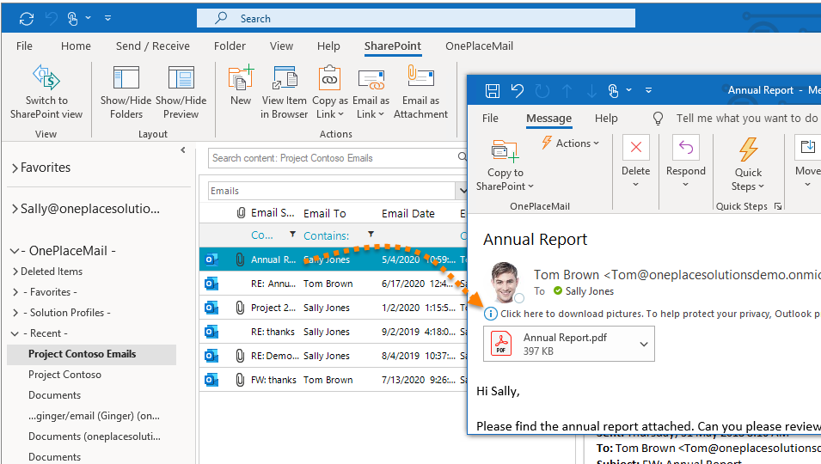Image resolution: width=821 pixels, height=464 pixels.
Task: Click Save icon in Annual Report window
Action: click(x=493, y=91)
